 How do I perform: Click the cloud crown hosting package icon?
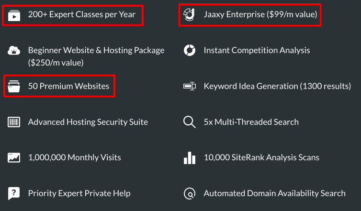tap(14, 50)
